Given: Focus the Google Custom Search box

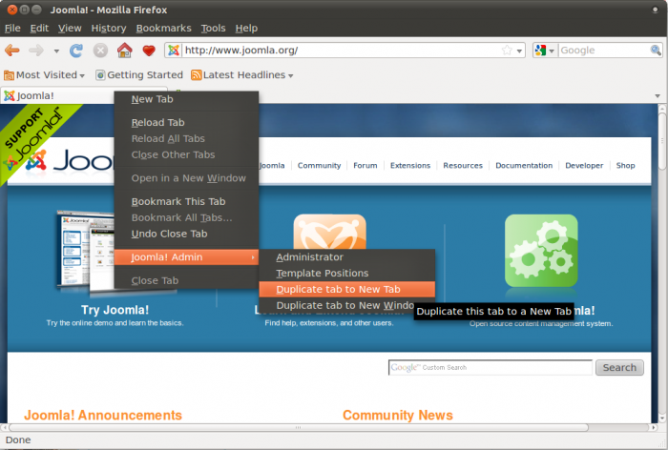Looking at the screenshot, I should click(490, 367).
